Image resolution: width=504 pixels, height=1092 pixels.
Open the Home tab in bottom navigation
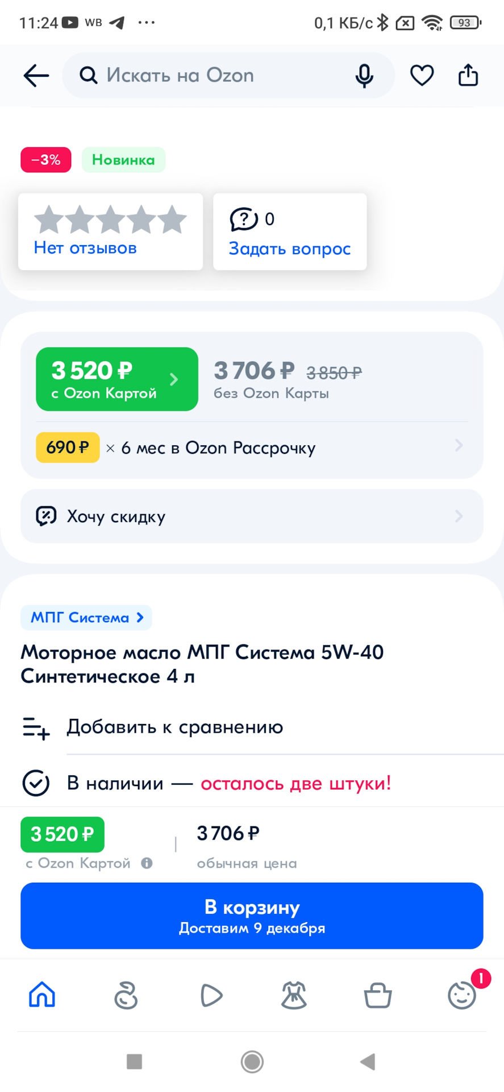(x=42, y=995)
